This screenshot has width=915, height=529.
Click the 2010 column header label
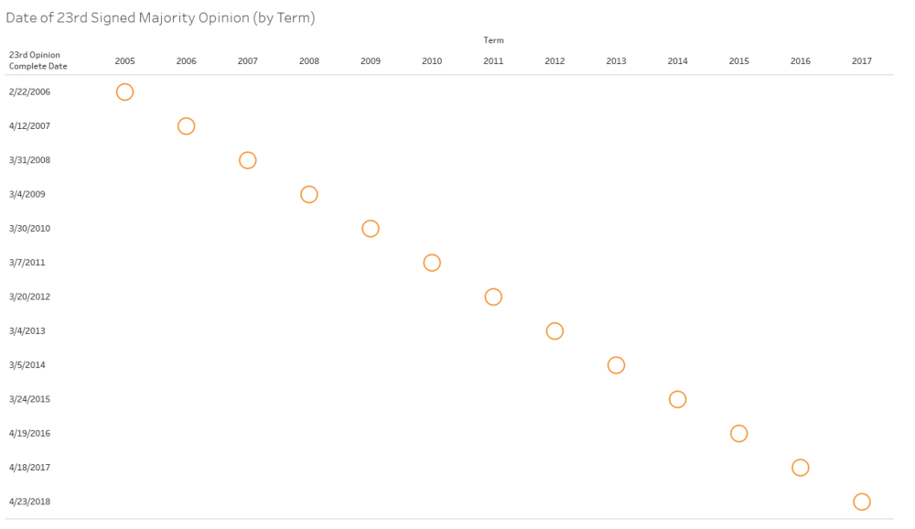pos(432,61)
